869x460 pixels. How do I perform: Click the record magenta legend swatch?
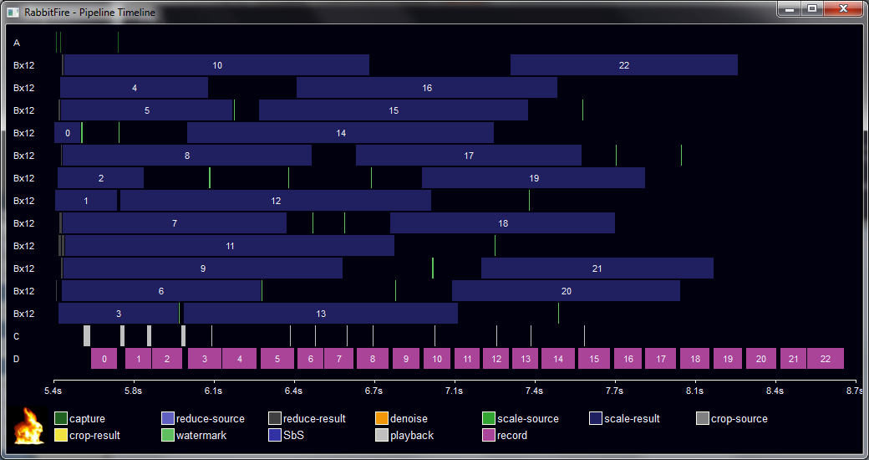coord(489,435)
